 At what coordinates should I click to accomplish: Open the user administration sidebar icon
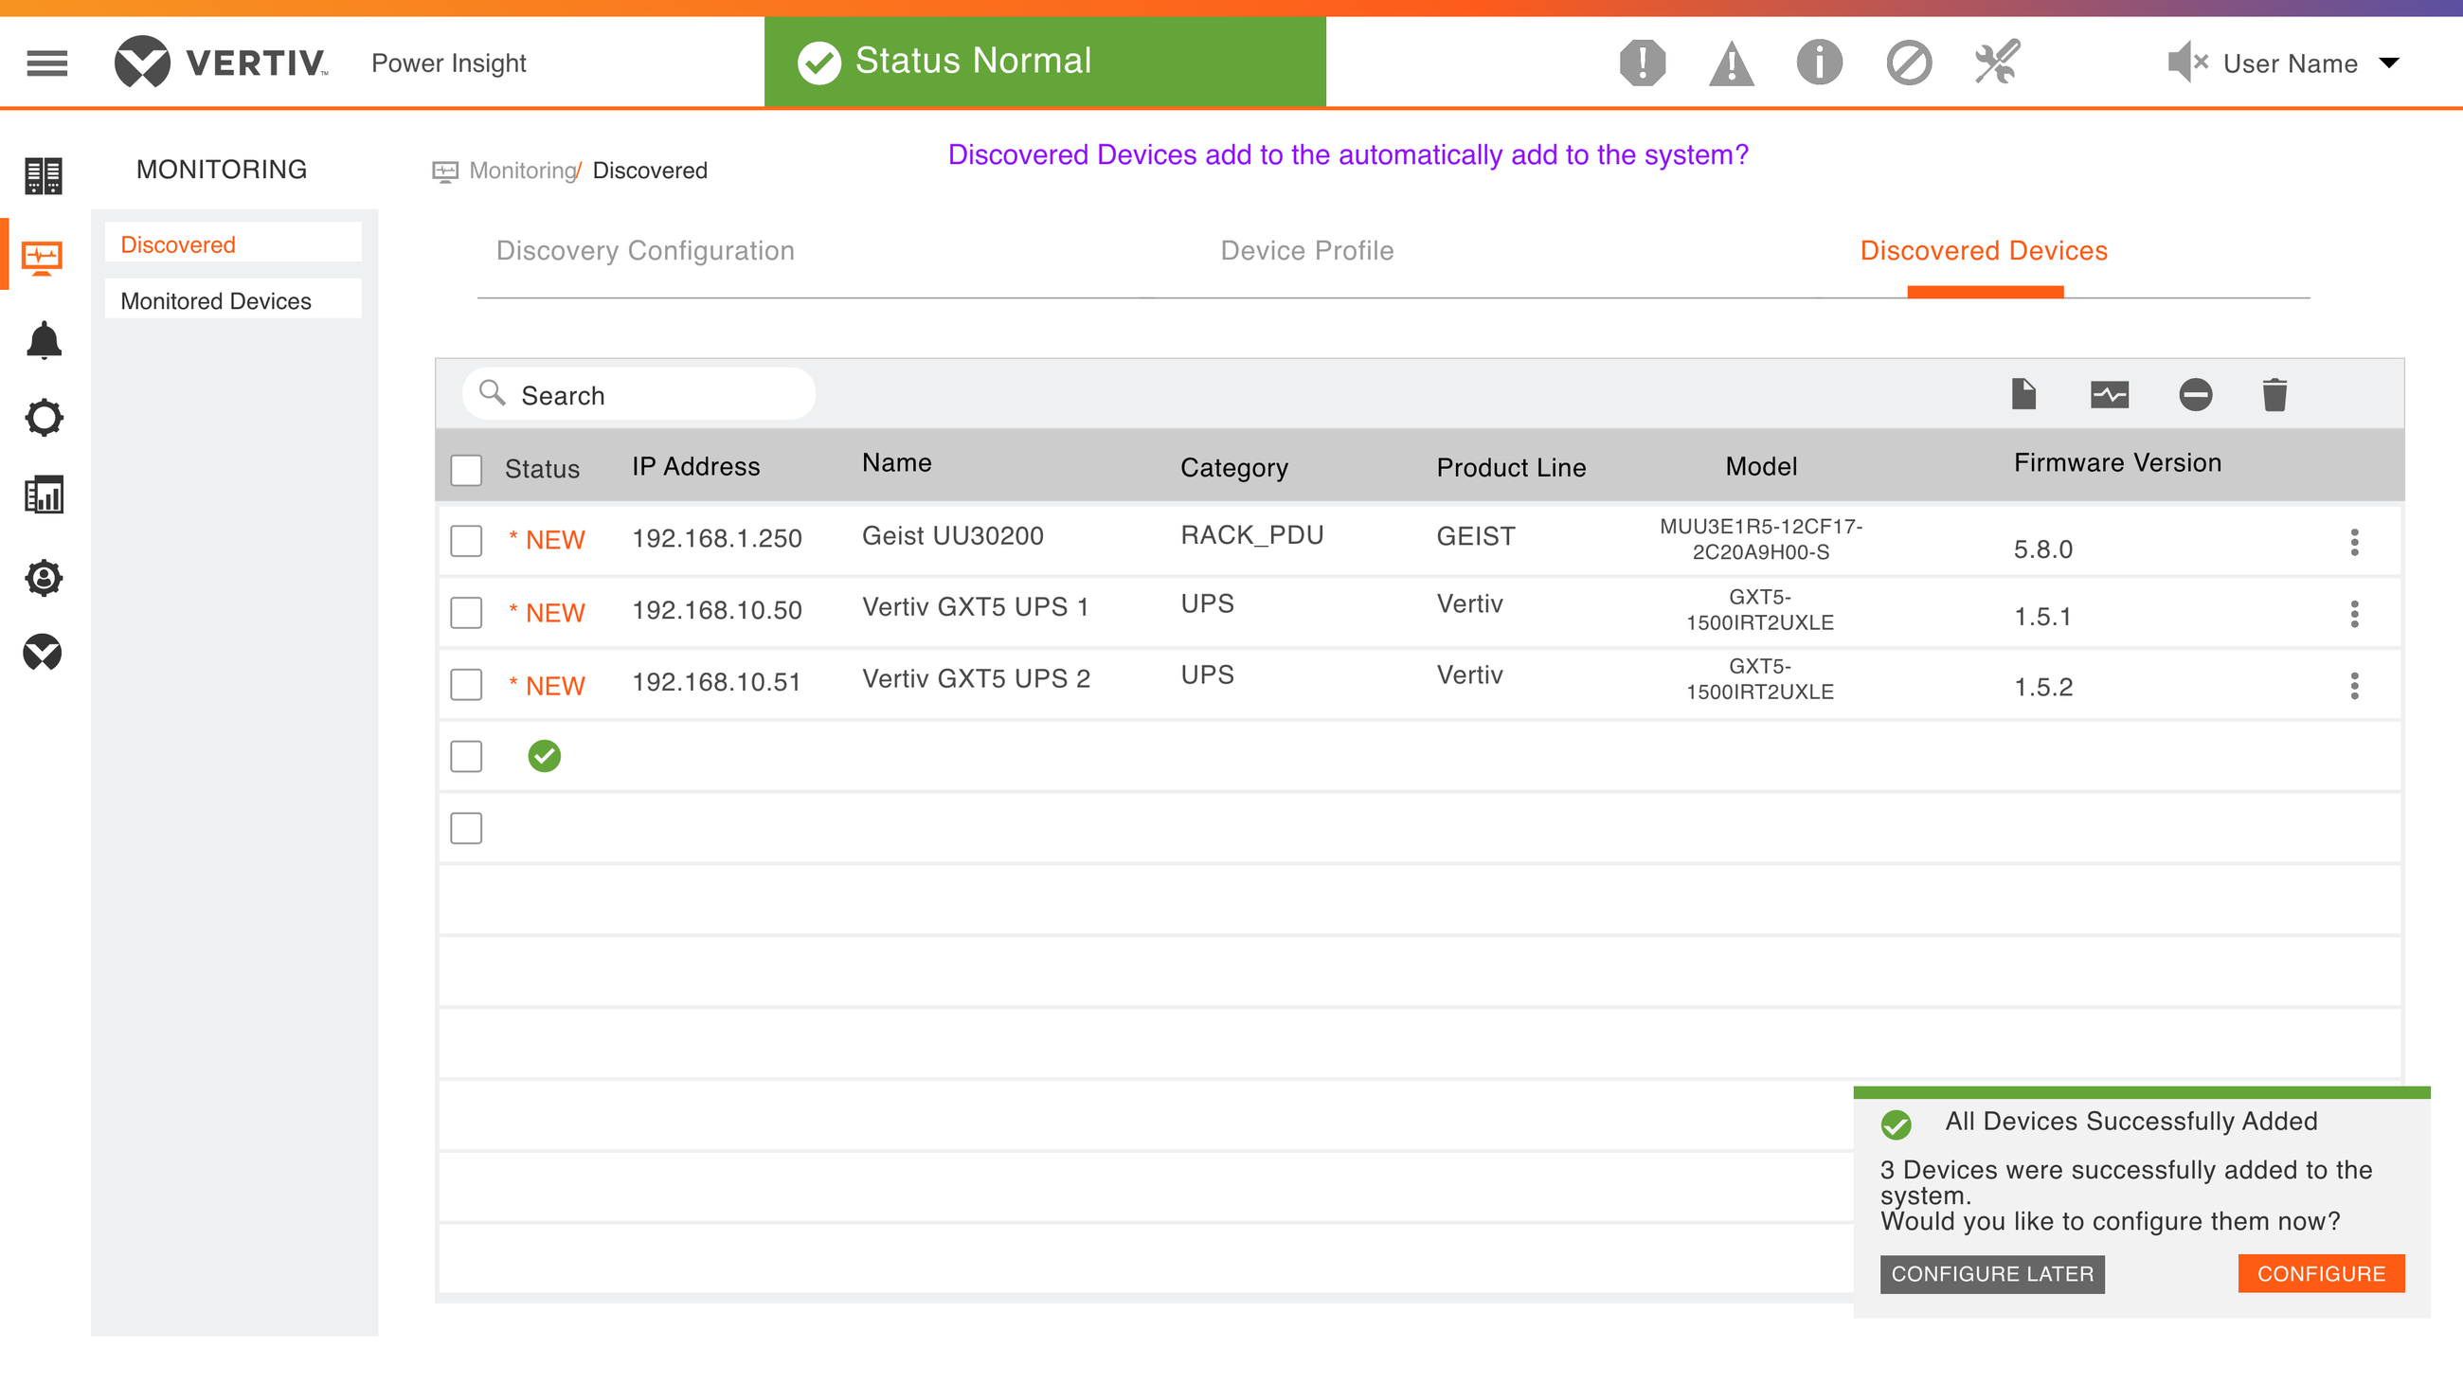[44, 577]
